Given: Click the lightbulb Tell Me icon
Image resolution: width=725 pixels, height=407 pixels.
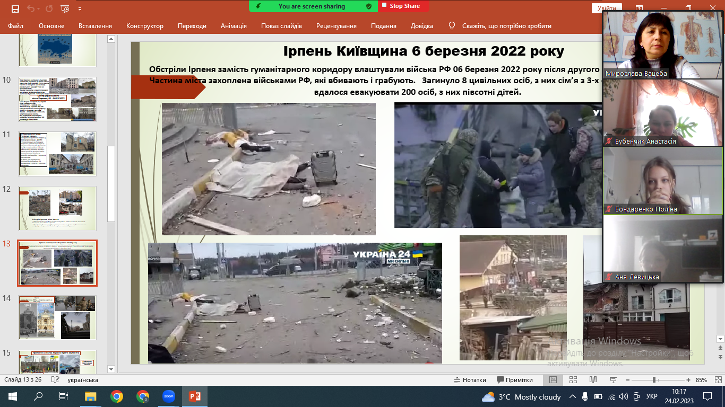Looking at the screenshot, I should [452, 26].
